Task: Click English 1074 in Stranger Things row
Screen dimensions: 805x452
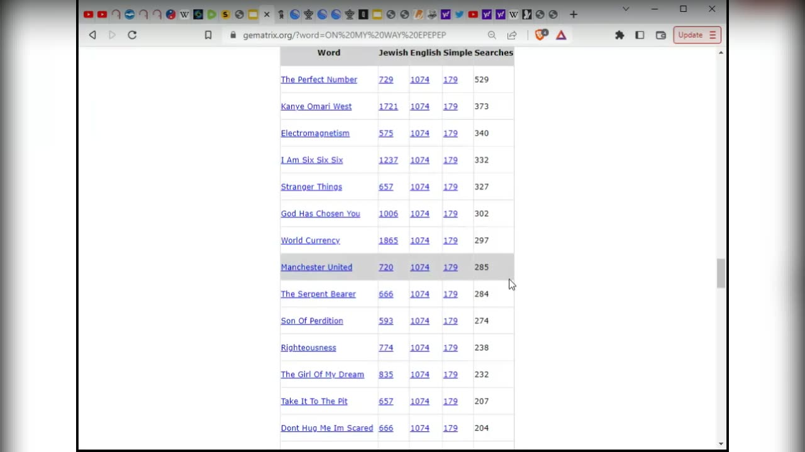Action: click(419, 187)
